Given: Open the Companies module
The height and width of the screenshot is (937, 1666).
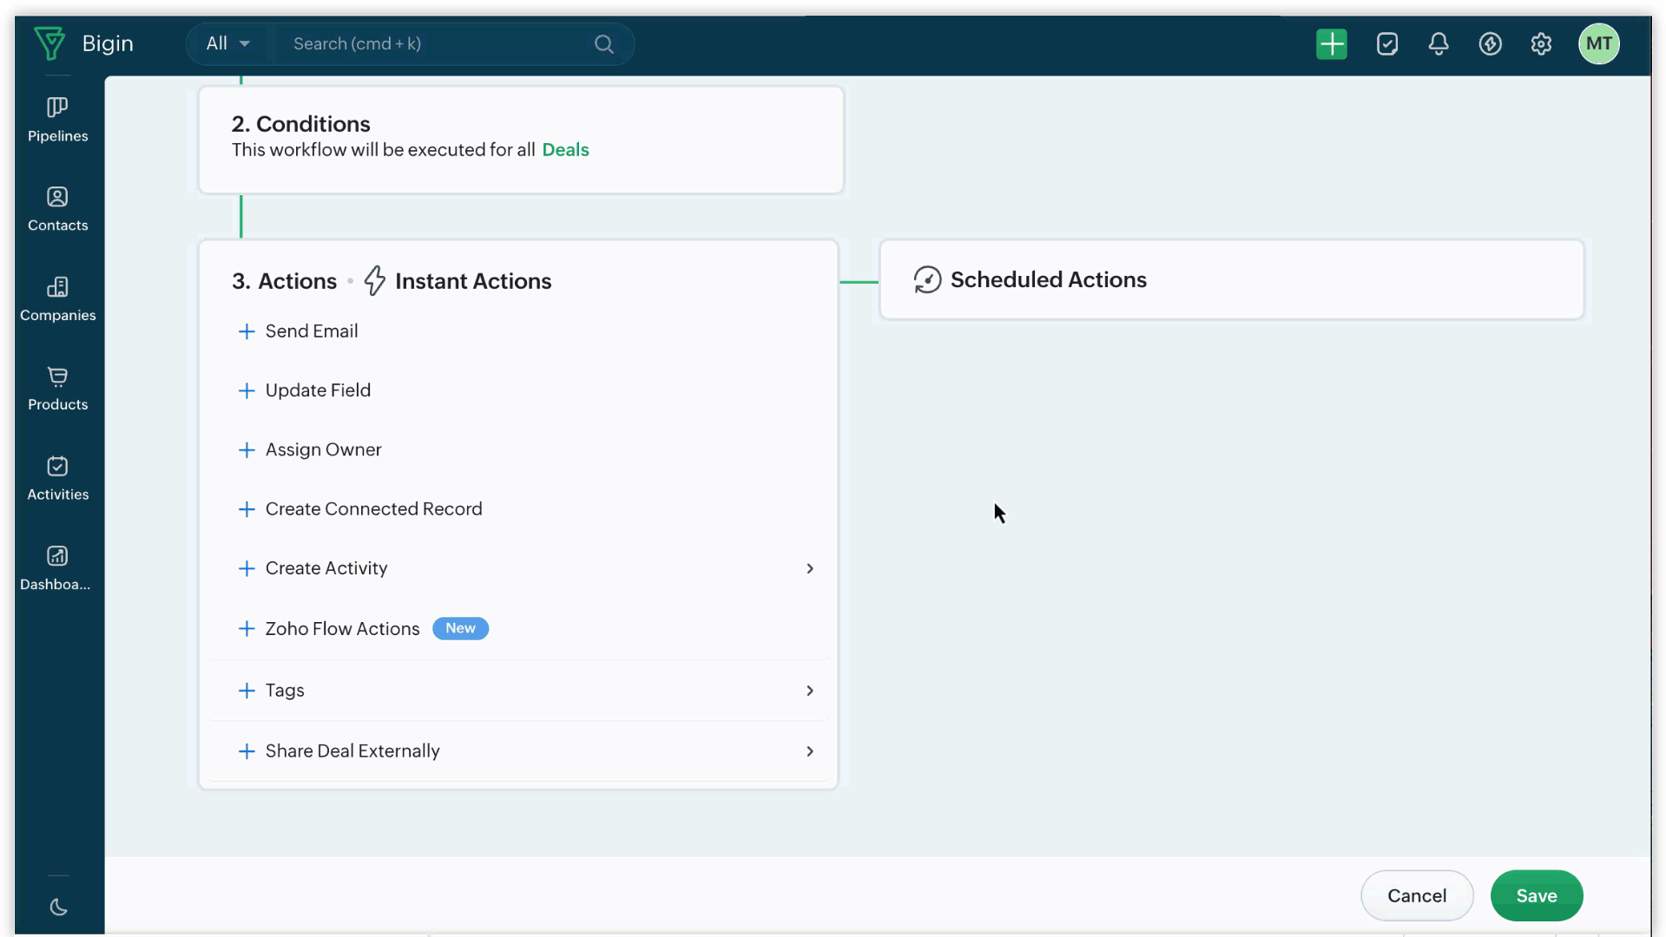Looking at the screenshot, I should tap(57, 299).
